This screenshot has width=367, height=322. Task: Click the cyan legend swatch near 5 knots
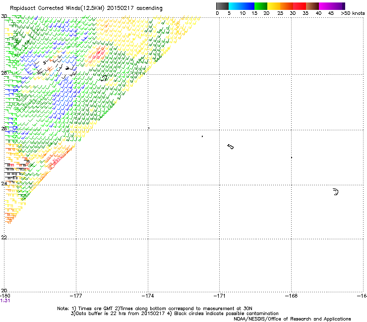(x=235, y=6)
